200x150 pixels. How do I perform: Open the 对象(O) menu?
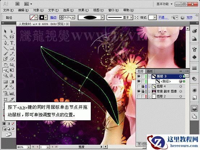pyautogui.click(x=38, y=10)
